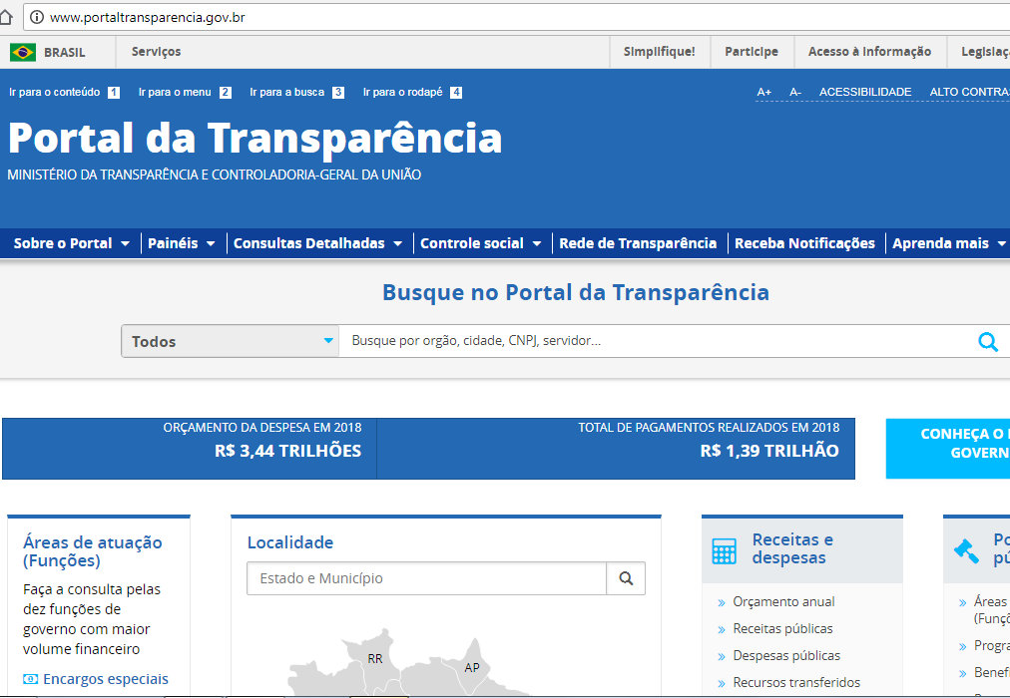Screen dimensions: 1010x698
Task: Open Participe in the top bar
Action: click(x=752, y=52)
